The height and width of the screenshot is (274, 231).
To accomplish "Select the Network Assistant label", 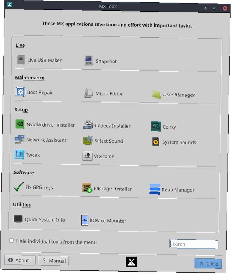I will [x=46, y=140].
